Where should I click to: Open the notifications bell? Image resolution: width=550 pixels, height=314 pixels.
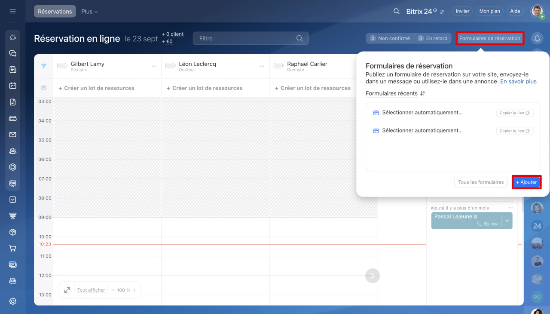[x=537, y=38]
